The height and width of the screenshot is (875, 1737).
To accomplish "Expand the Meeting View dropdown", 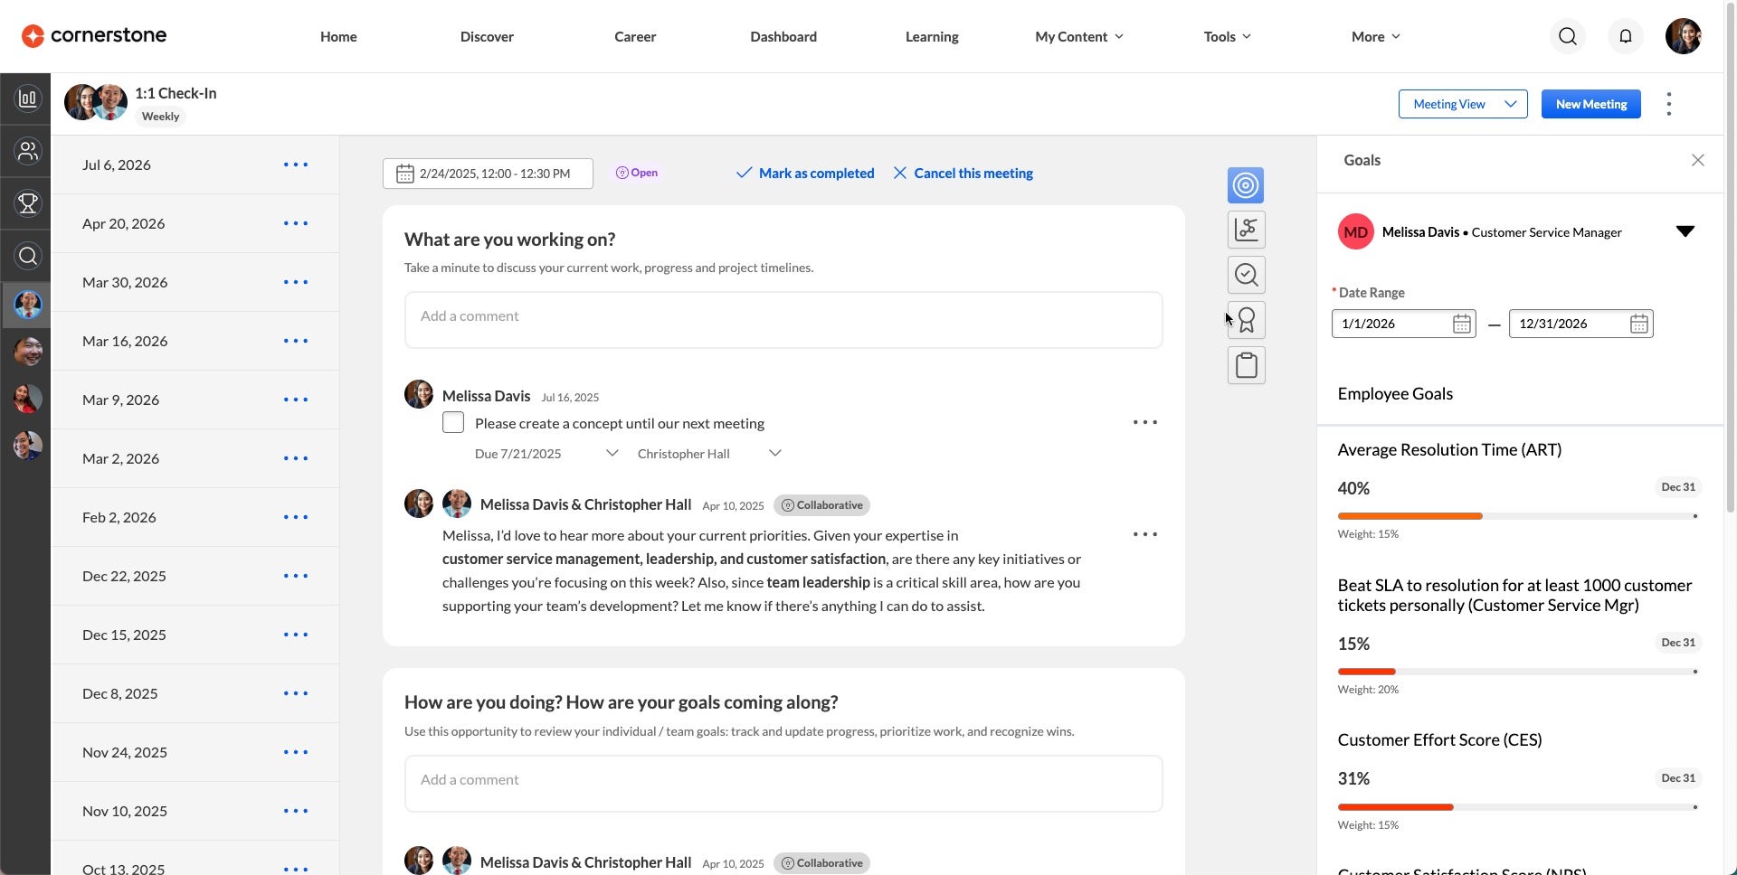I will tap(1463, 104).
